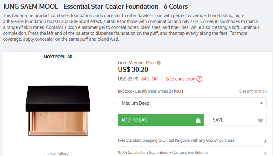Click the shopping bag icon on Add to Bag
Screen dimensions: 273x156
point(198,120)
